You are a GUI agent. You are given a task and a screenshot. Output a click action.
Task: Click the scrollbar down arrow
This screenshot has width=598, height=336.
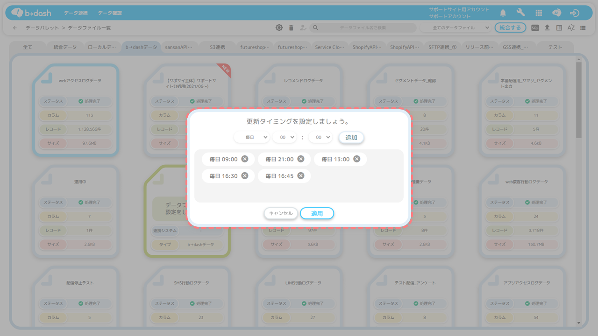pyautogui.click(x=579, y=323)
